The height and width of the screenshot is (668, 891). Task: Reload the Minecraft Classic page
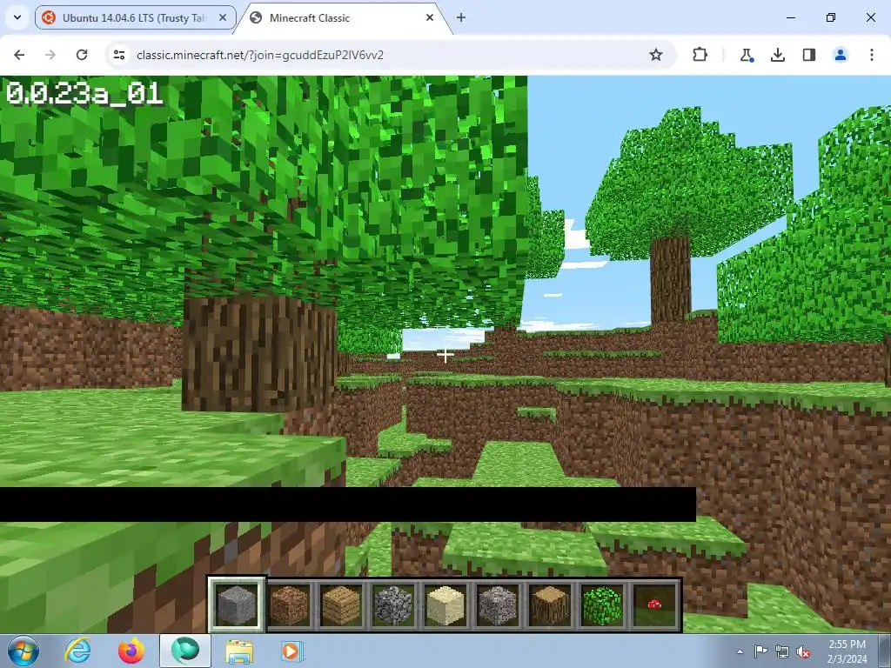[x=82, y=55]
